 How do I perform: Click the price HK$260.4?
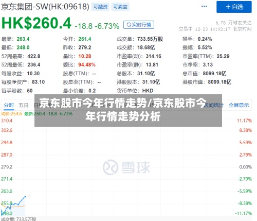point(36,23)
